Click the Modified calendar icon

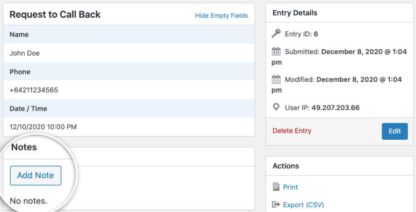[x=276, y=79]
